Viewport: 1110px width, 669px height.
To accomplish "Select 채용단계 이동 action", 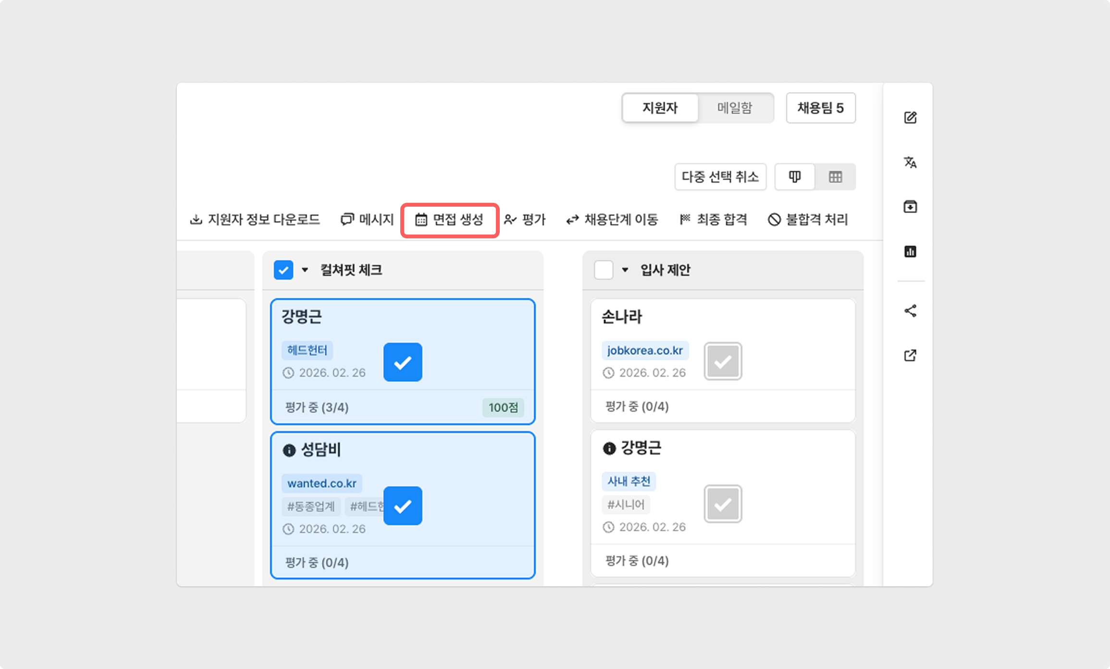I will 612,220.
